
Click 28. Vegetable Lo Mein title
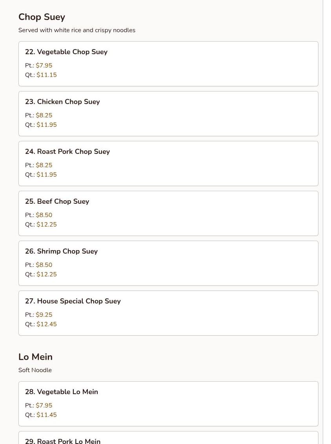62,392
